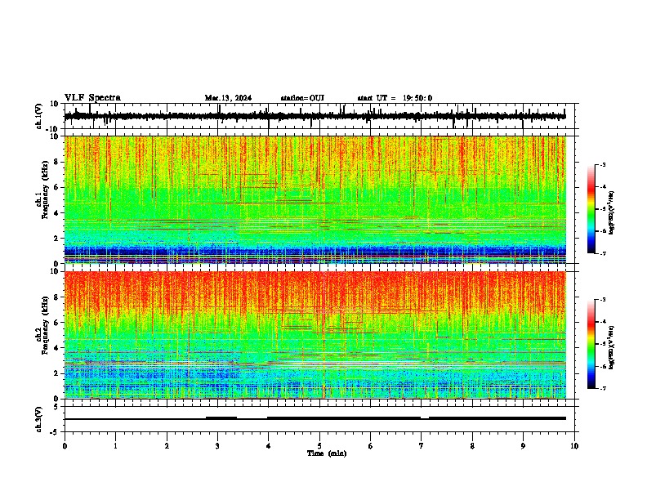Click the ch.3 voltage trace line
This screenshot has width=647, height=500.
[315, 418]
